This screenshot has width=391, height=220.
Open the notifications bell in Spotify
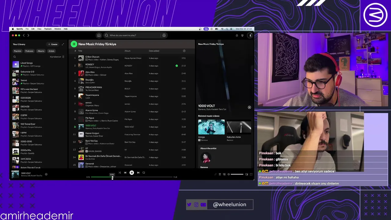[x=237, y=35]
